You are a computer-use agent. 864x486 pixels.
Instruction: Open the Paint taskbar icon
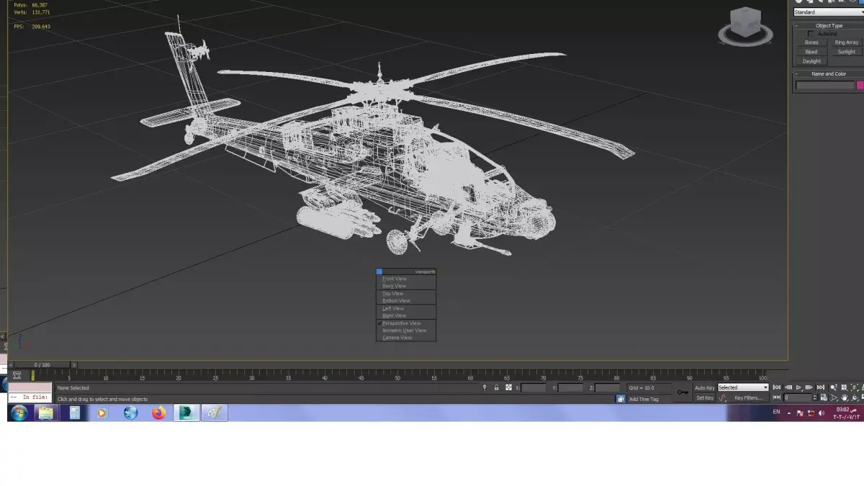tap(215, 413)
